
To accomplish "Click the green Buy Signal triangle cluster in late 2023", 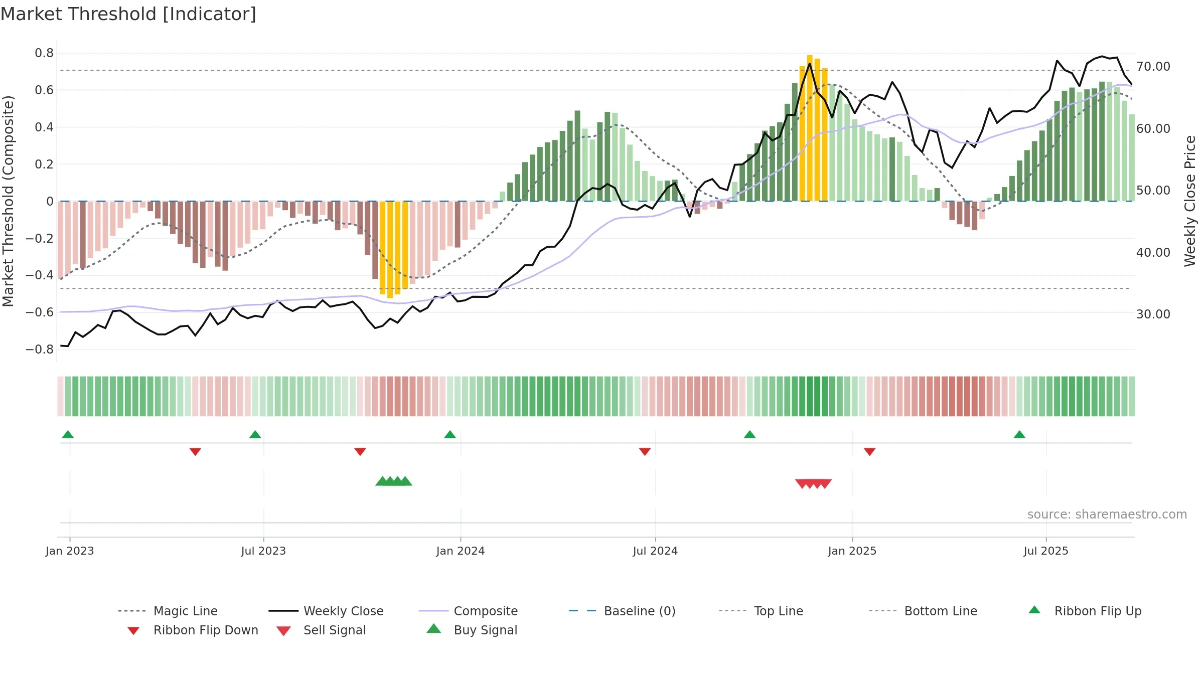I will 394,481.
